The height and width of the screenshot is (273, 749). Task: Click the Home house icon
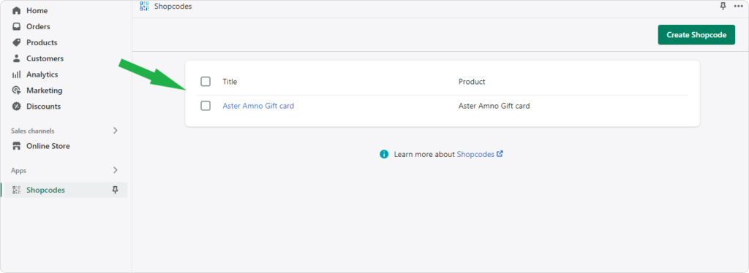pos(17,10)
